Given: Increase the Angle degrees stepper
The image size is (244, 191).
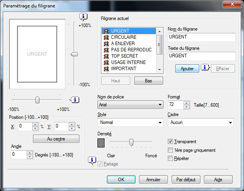Looking at the screenshot, I should point(30,153).
